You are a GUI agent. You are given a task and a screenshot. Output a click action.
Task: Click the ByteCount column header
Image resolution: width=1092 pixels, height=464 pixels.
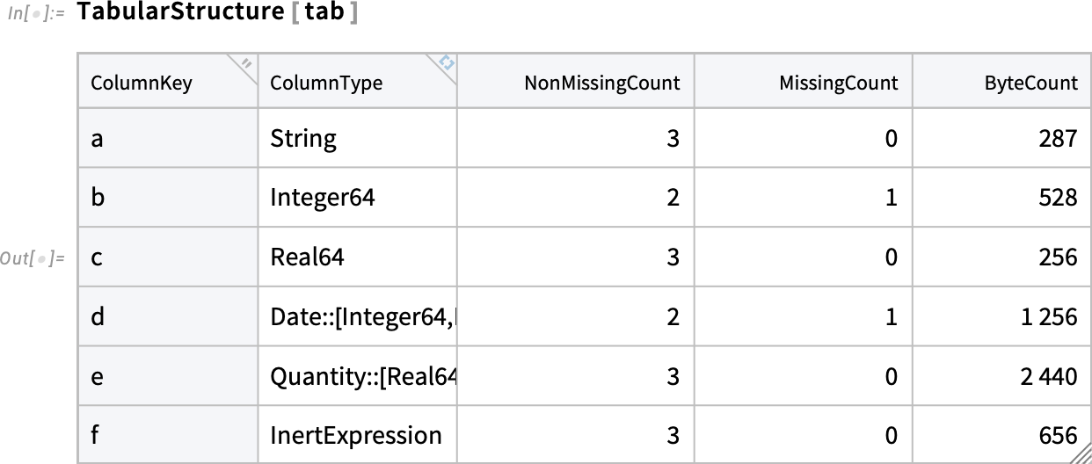coord(1001,82)
